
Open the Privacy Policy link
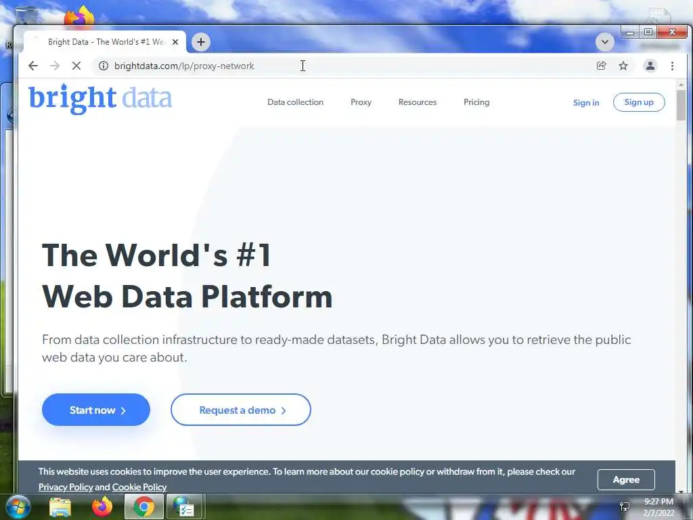(x=66, y=487)
